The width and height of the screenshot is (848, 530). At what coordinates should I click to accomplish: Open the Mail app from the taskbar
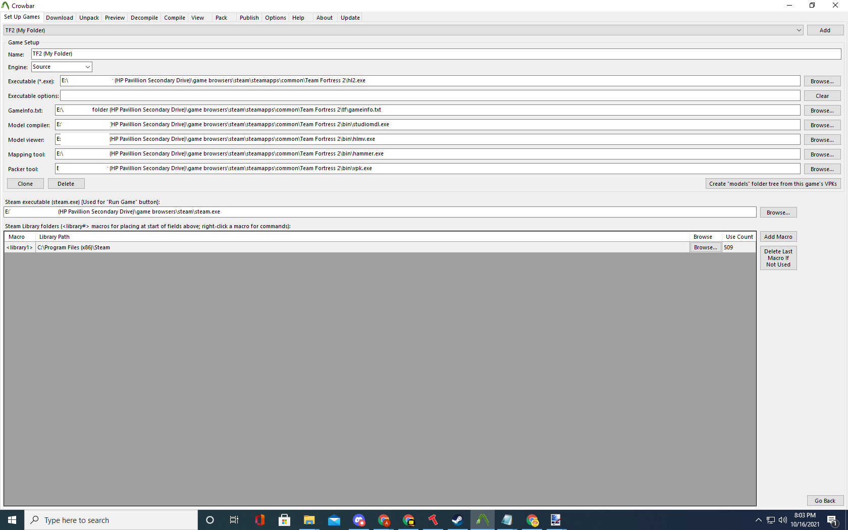[x=334, y=520]
